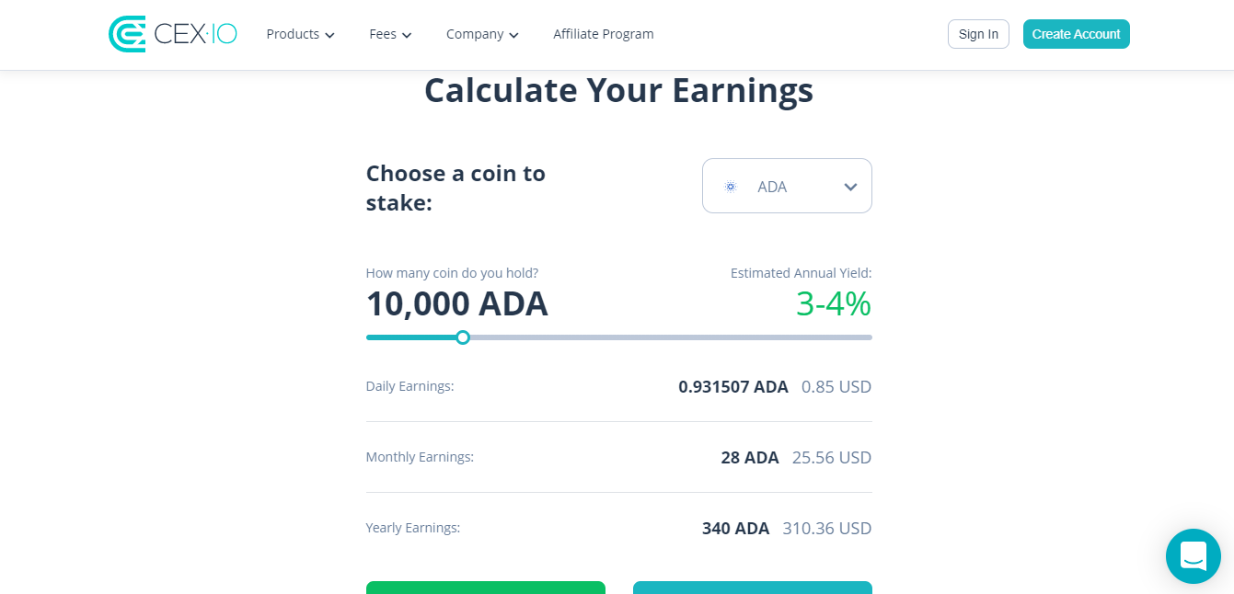Screen dimensions: 1234x594
Task: Open the ADA coin selection box
Action: tap(787, 186)
